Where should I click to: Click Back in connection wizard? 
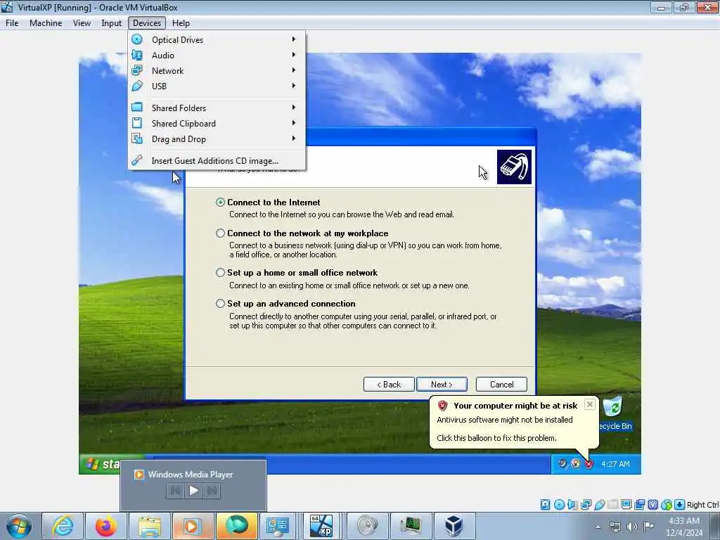pyautogui.click(x=389, y=385)
